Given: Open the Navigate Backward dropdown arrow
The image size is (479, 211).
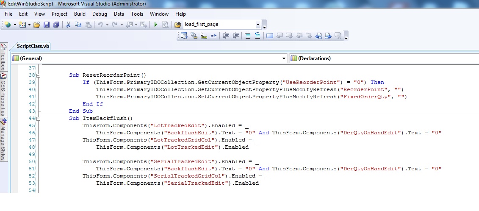Looking at the screenshot, I should [136, 25].
